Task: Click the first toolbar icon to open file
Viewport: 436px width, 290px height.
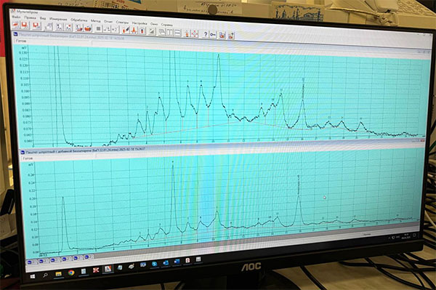Action: click(15, 25)
